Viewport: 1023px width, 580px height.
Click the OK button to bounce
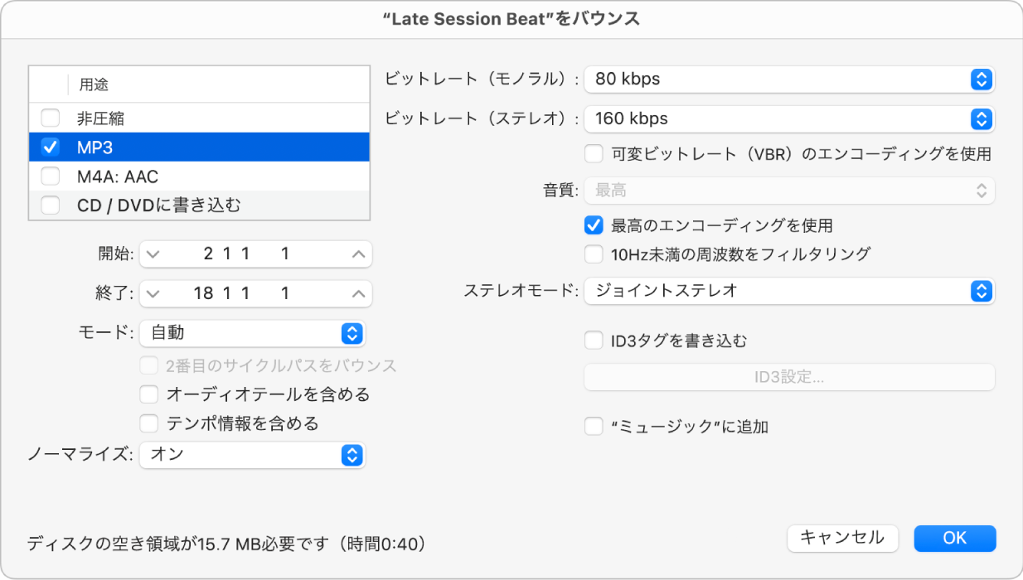[x=954, y=538]
